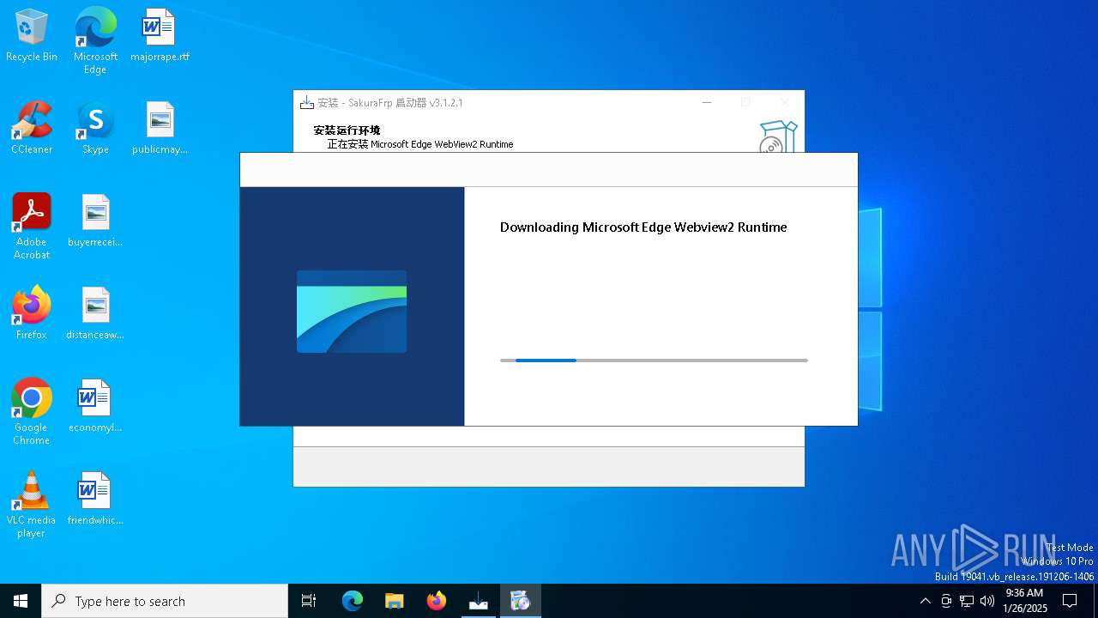Switch to SakuraFrp installer taskbar item

pos(479,601)
